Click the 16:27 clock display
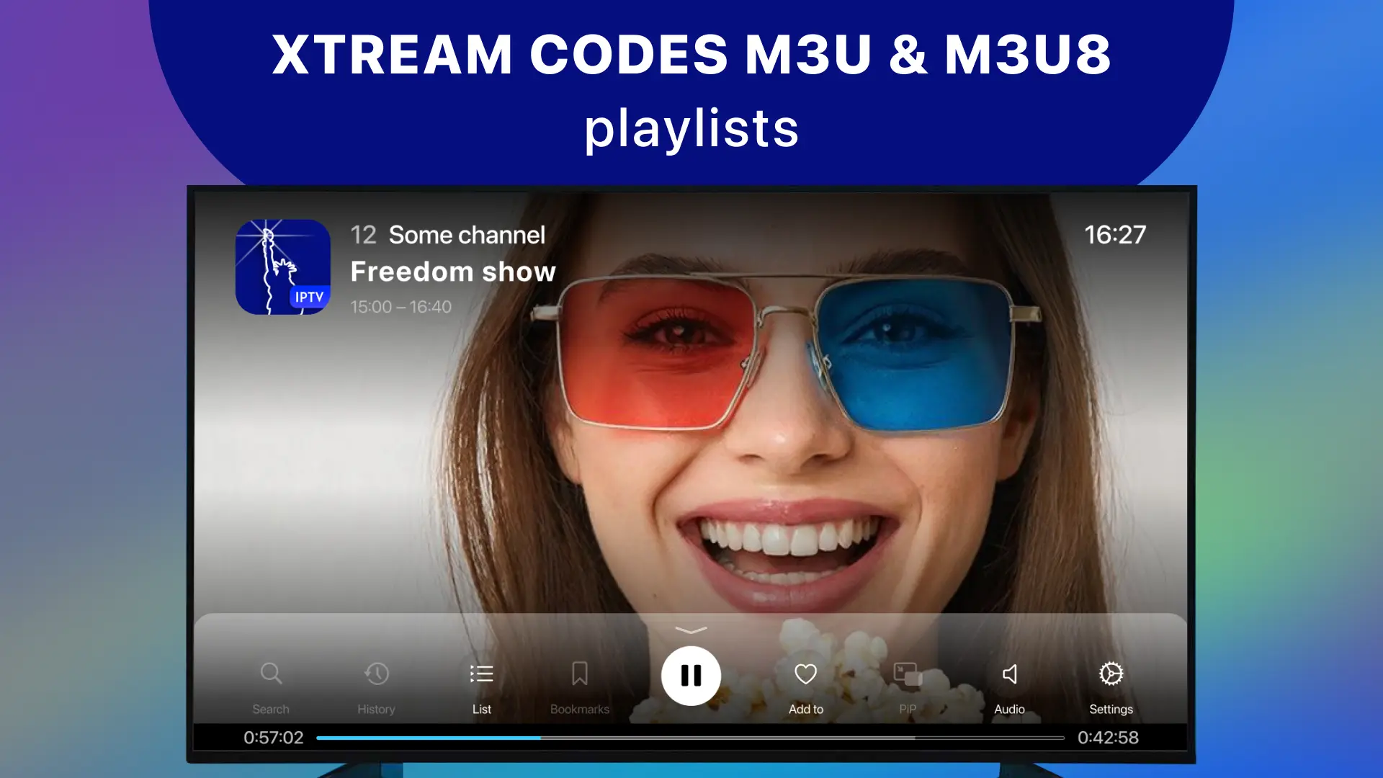Image resolution: width=1383 pixels, height=778 pixels. pos(1115,235)
